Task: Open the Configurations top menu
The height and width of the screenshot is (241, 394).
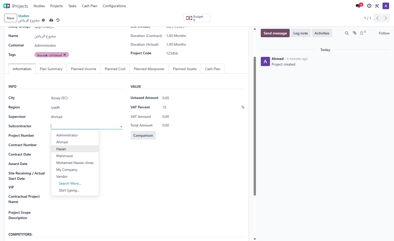Action: tap(114, 6)
